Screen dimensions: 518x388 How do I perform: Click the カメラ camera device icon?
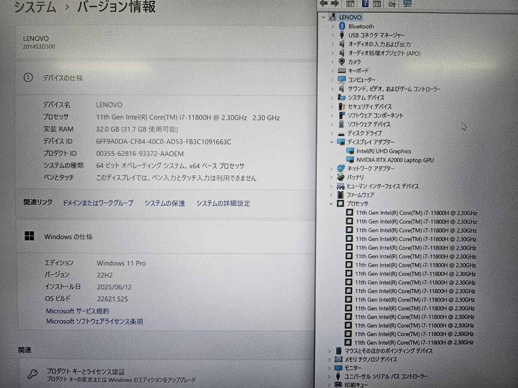(342, 62)
